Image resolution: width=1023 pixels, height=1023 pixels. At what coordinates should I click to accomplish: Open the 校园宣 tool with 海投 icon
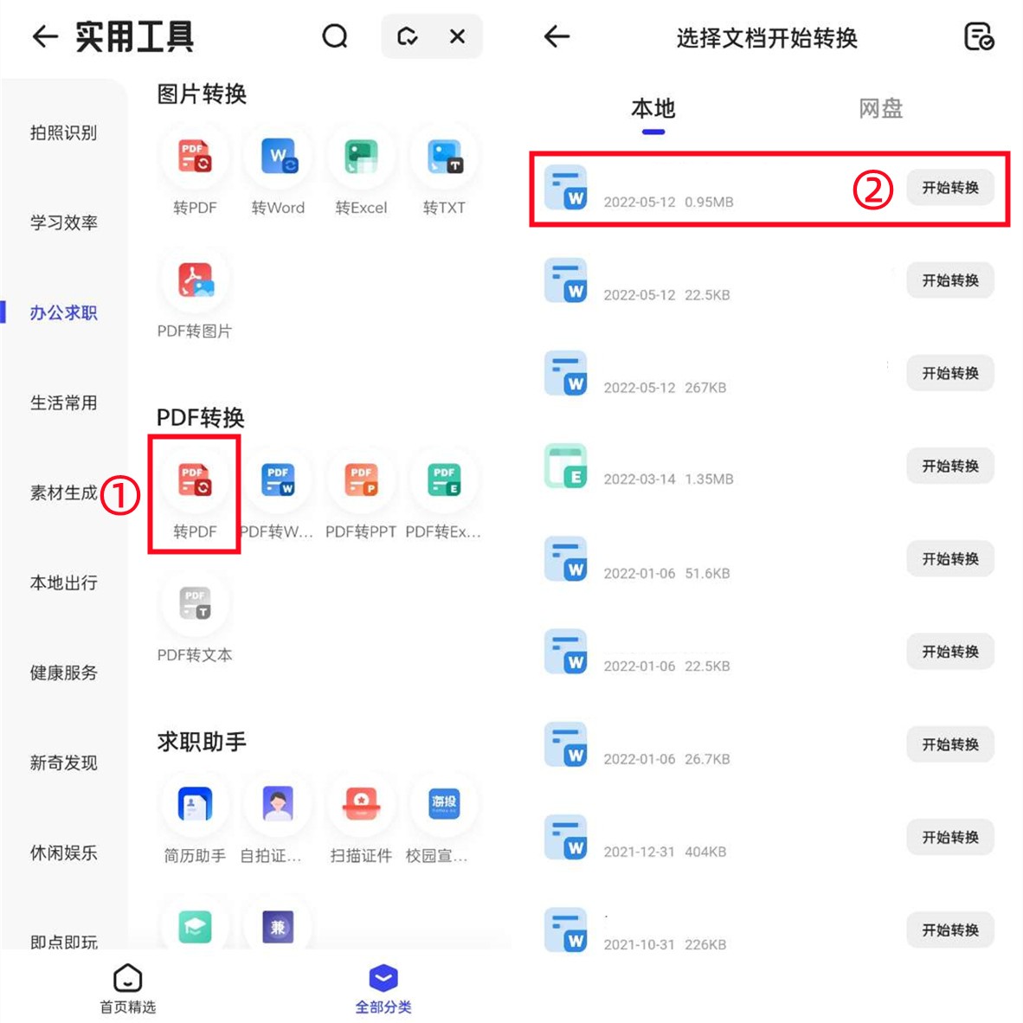[443, 805]
